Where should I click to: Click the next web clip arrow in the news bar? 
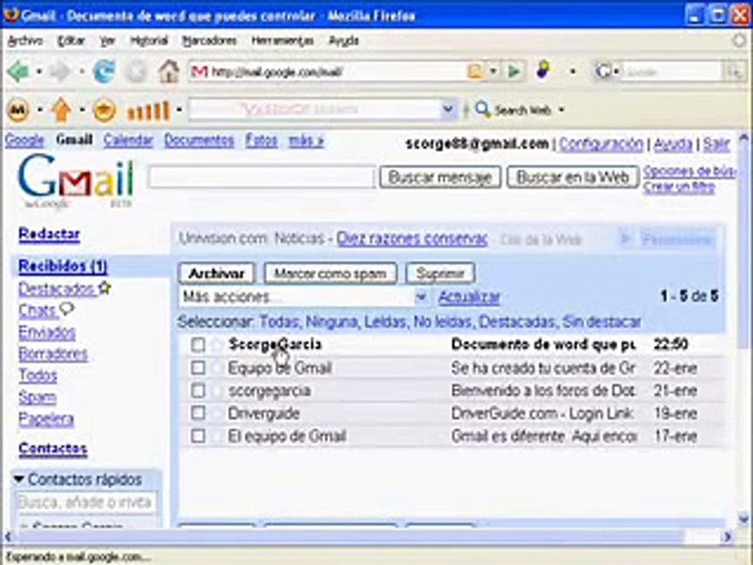(625, 239)
